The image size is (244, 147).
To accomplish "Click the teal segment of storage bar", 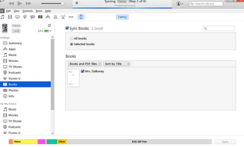I will (52, 142).
